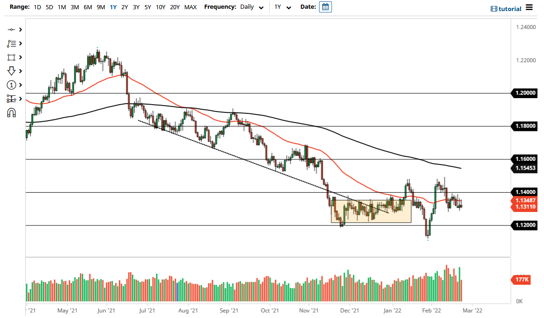This screenshot has height=318, width=544.
Task: Select the measurement drawing tool
Action: (x=12, y=99)
